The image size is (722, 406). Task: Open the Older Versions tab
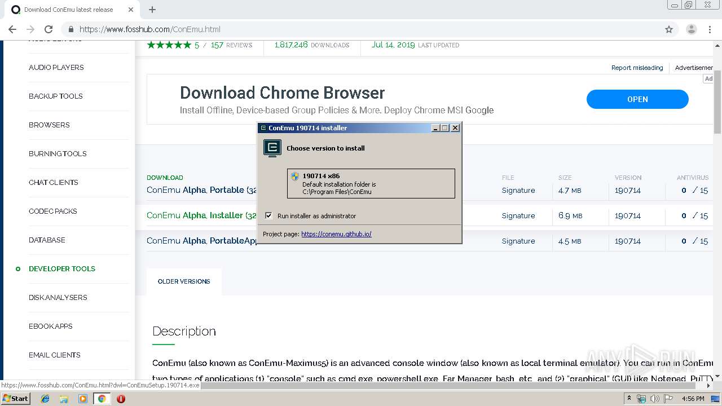[x=184, y=281]
